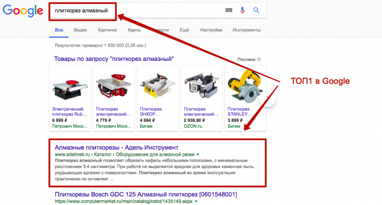
Task: Click the 3 899 ₽ price
Action: click(235, 120)
